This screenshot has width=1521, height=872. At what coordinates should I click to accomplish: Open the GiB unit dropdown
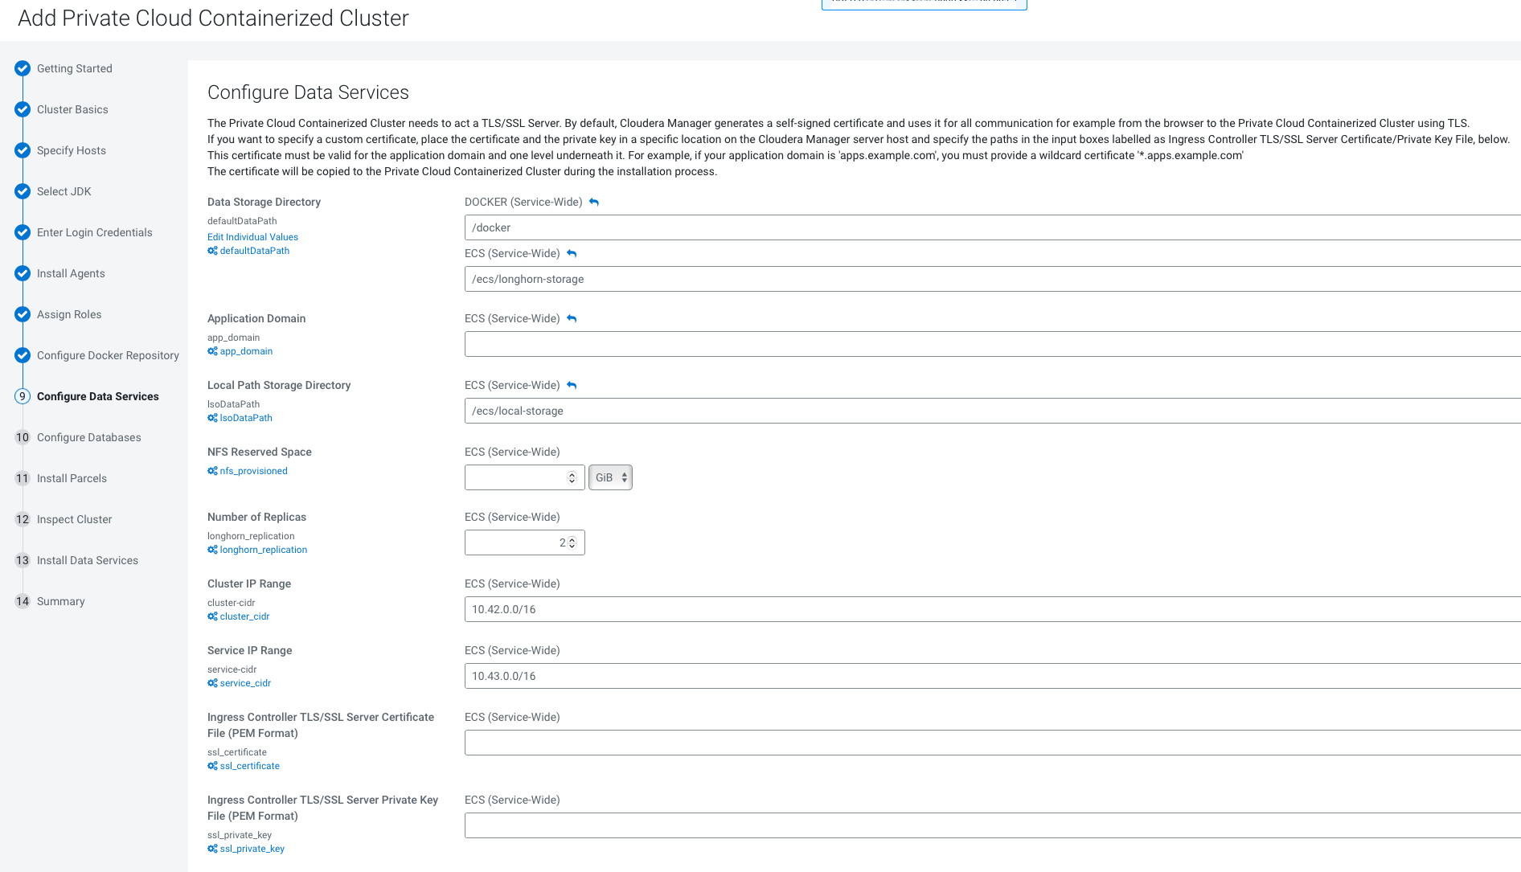pos(610,477)
